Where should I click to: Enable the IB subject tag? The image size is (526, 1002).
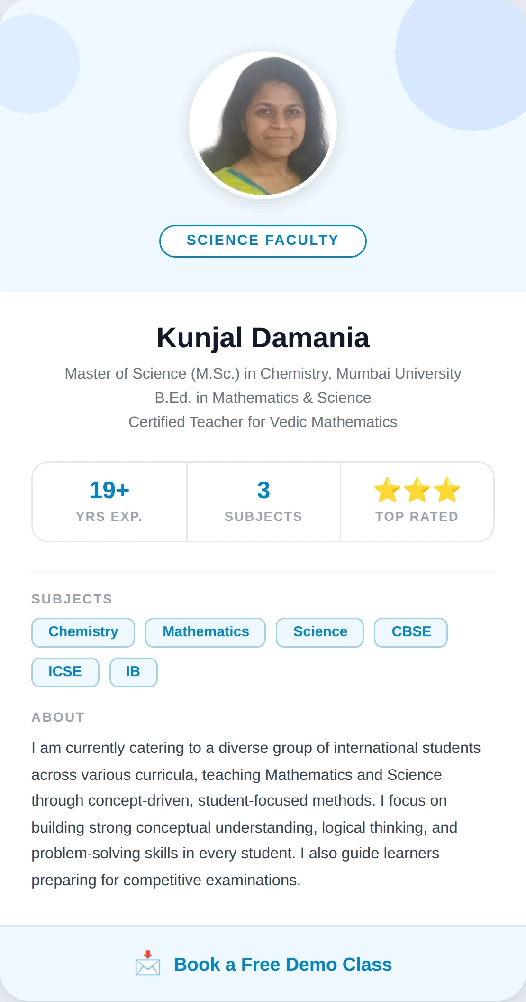click(x=133, y=671)
